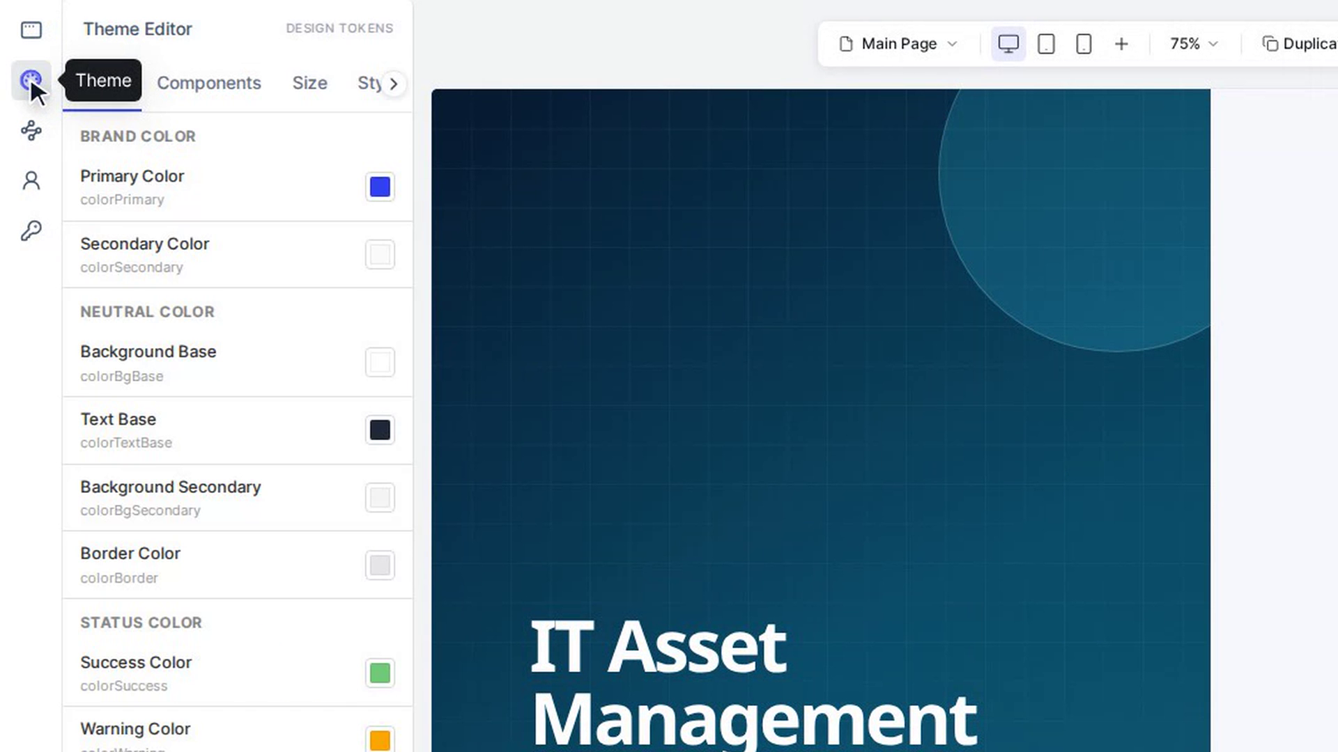The height and width of the screenshot is (752, 1338).
Task: Open the 75% zoom dropdown
Action: (x=1194, y=44)
